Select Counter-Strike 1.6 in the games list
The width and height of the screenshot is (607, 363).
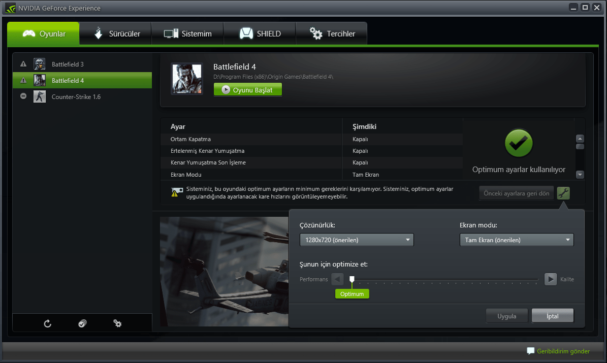pyautogui.click(x=82, y=97)
